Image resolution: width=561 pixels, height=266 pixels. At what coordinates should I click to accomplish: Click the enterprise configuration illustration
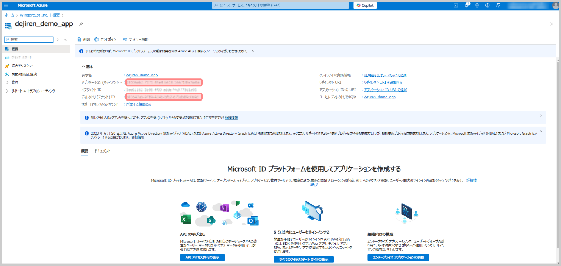407,213
